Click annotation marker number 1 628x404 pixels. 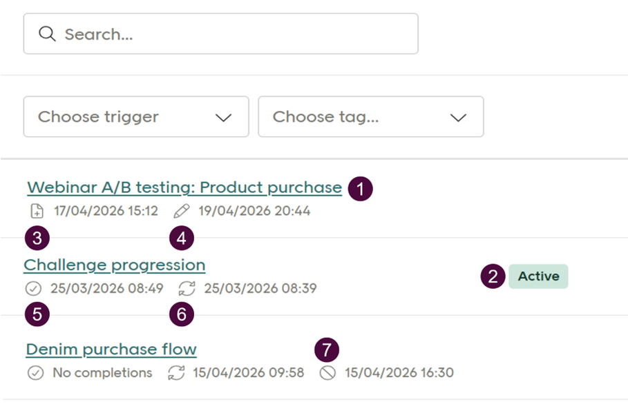tap(360, 188)
